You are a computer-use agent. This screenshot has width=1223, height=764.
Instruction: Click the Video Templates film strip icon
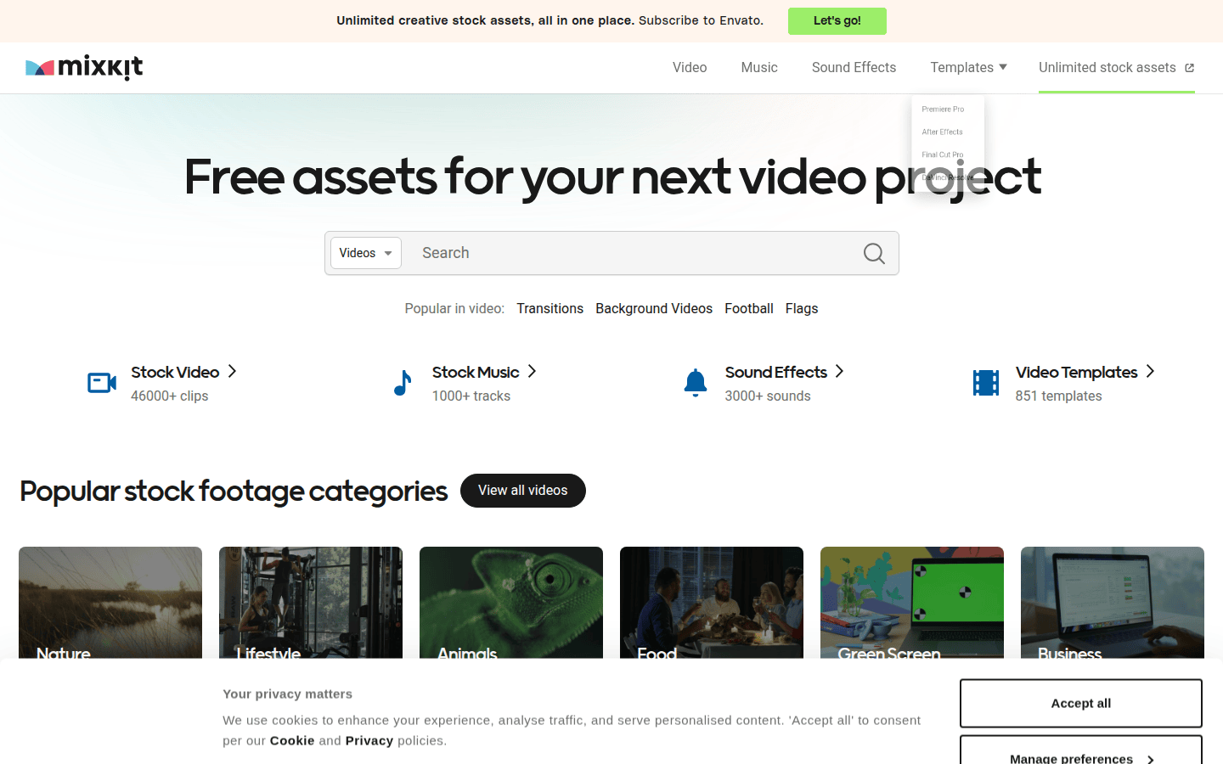point(986,383)
